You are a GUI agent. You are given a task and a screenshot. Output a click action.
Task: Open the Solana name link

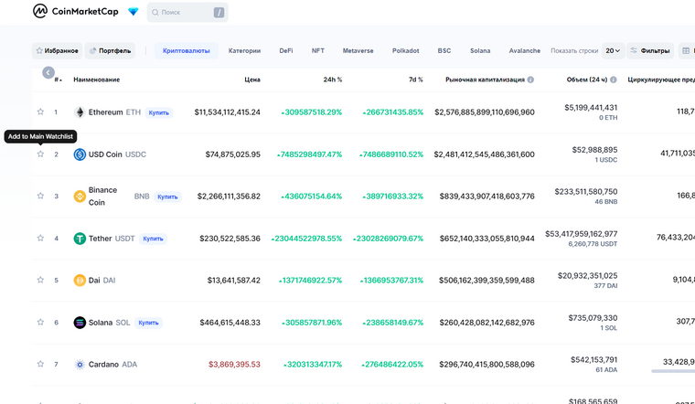[101, 322]
